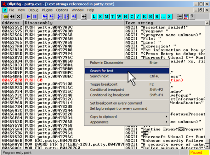Click the green R window system icon
Viewport: 210px width, 155px height.
point(5,10)
